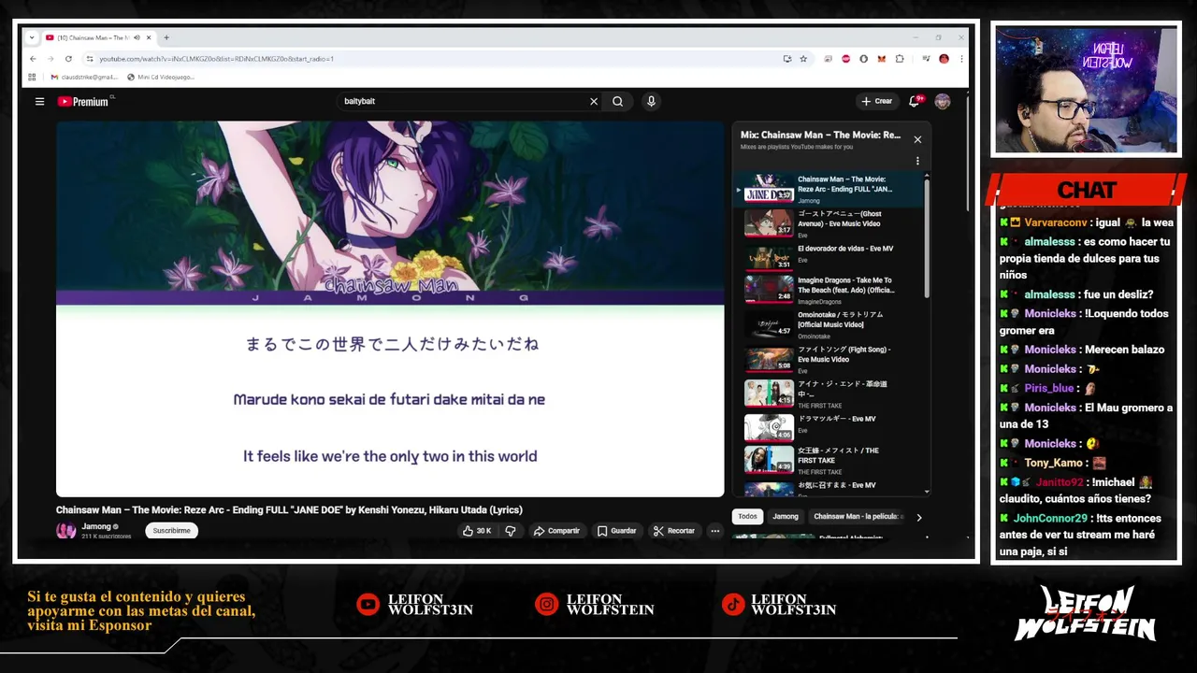
Task: Open the tab search dropdown arrow
Action: click(32, 37)
